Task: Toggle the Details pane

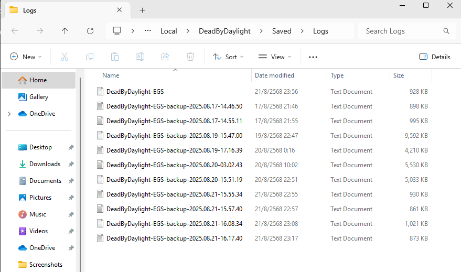Action: 435,57
